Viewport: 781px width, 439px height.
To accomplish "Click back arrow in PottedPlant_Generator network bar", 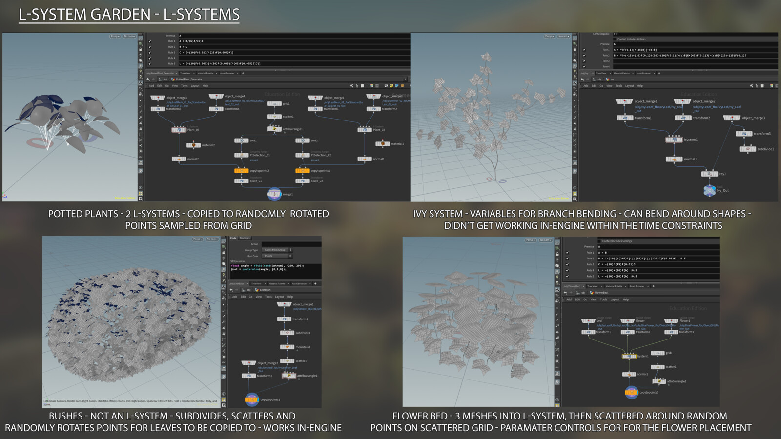I will click(148, 79).
